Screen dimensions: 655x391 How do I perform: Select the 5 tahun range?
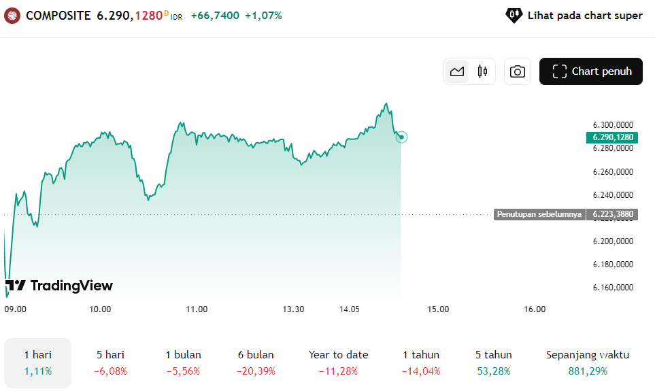494,362
